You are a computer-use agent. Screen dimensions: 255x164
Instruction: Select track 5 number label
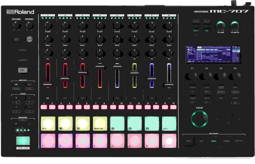117,15
